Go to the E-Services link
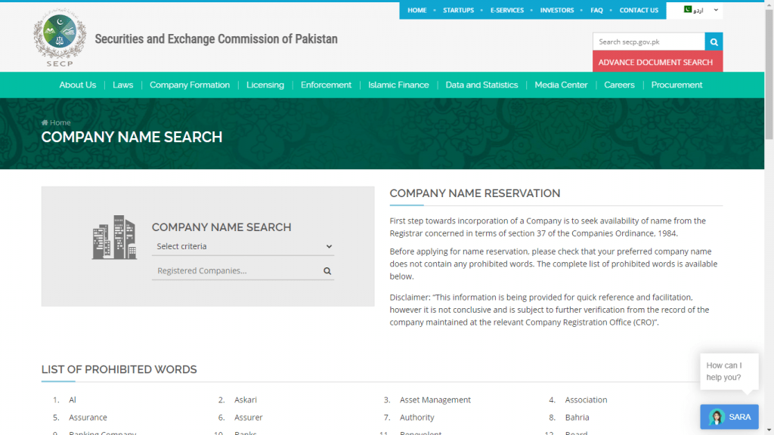 tap(506, 11)
